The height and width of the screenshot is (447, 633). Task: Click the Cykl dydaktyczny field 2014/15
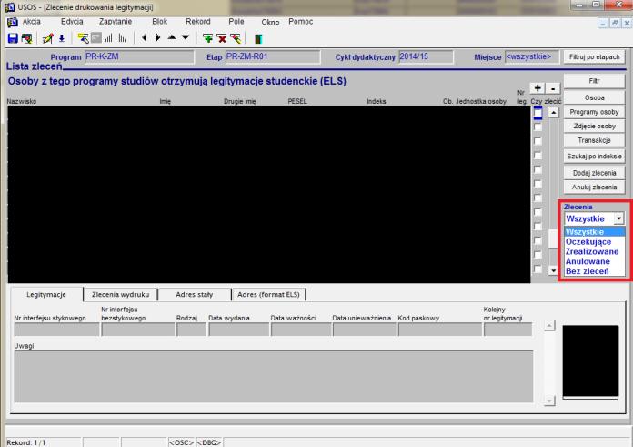(x=426, y=57)
